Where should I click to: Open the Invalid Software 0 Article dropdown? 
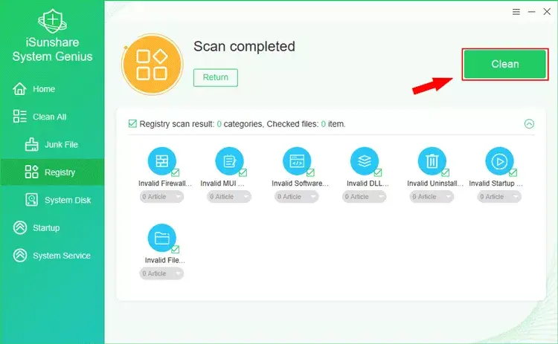pyautogui.click(x=297, y=197)
